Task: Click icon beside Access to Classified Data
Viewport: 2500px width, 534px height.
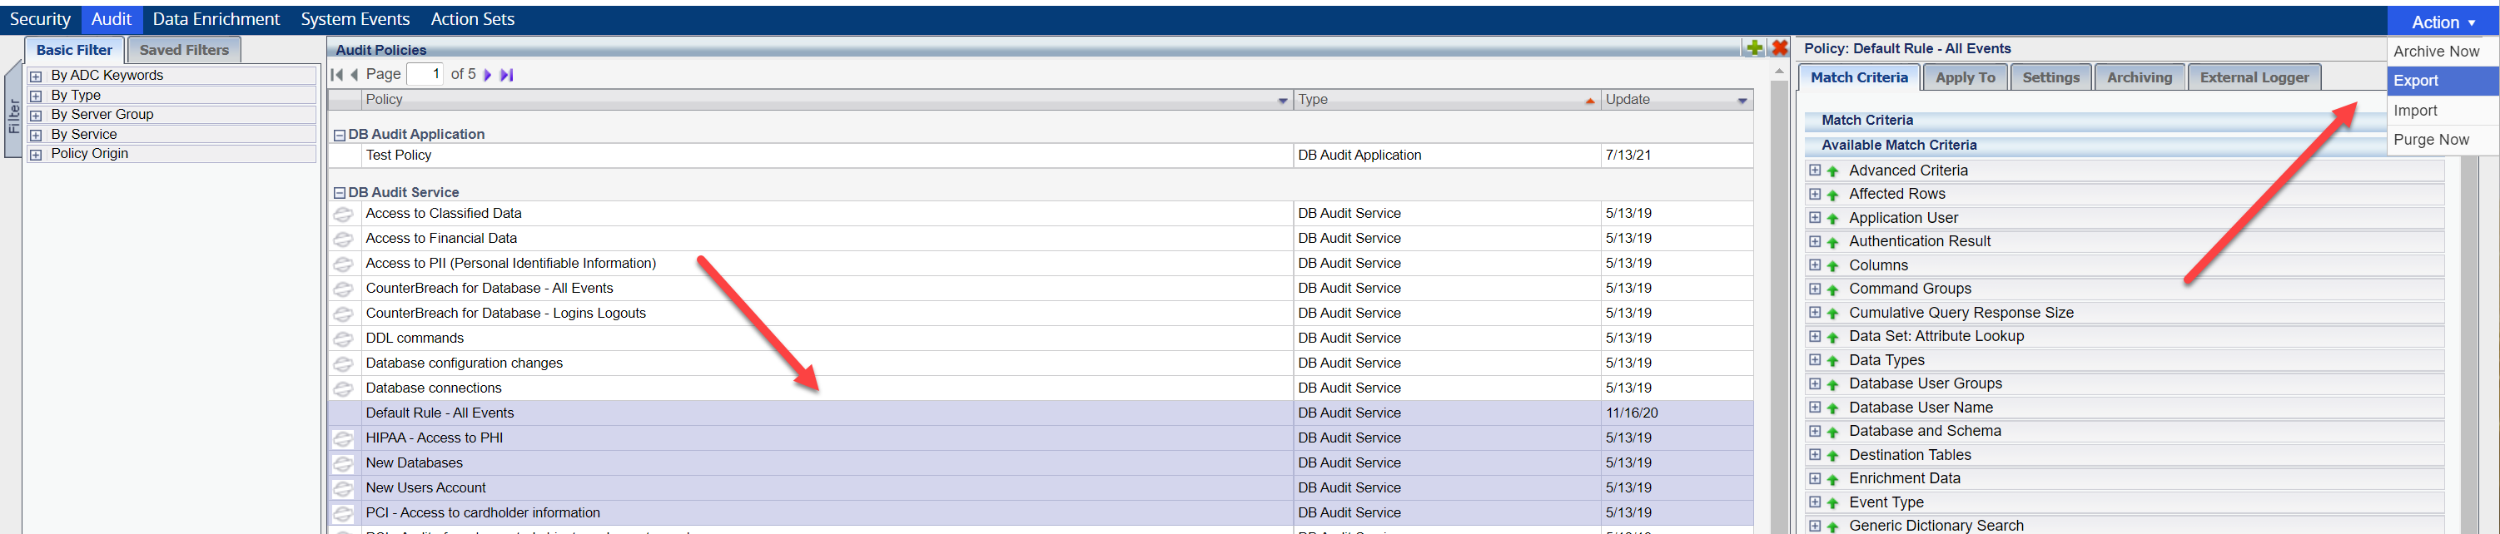Action: [x=343, y=214]
